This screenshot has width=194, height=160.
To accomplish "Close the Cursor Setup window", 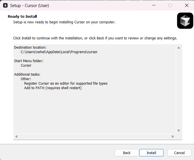I will pyautogui.click(x=187, y=5).
